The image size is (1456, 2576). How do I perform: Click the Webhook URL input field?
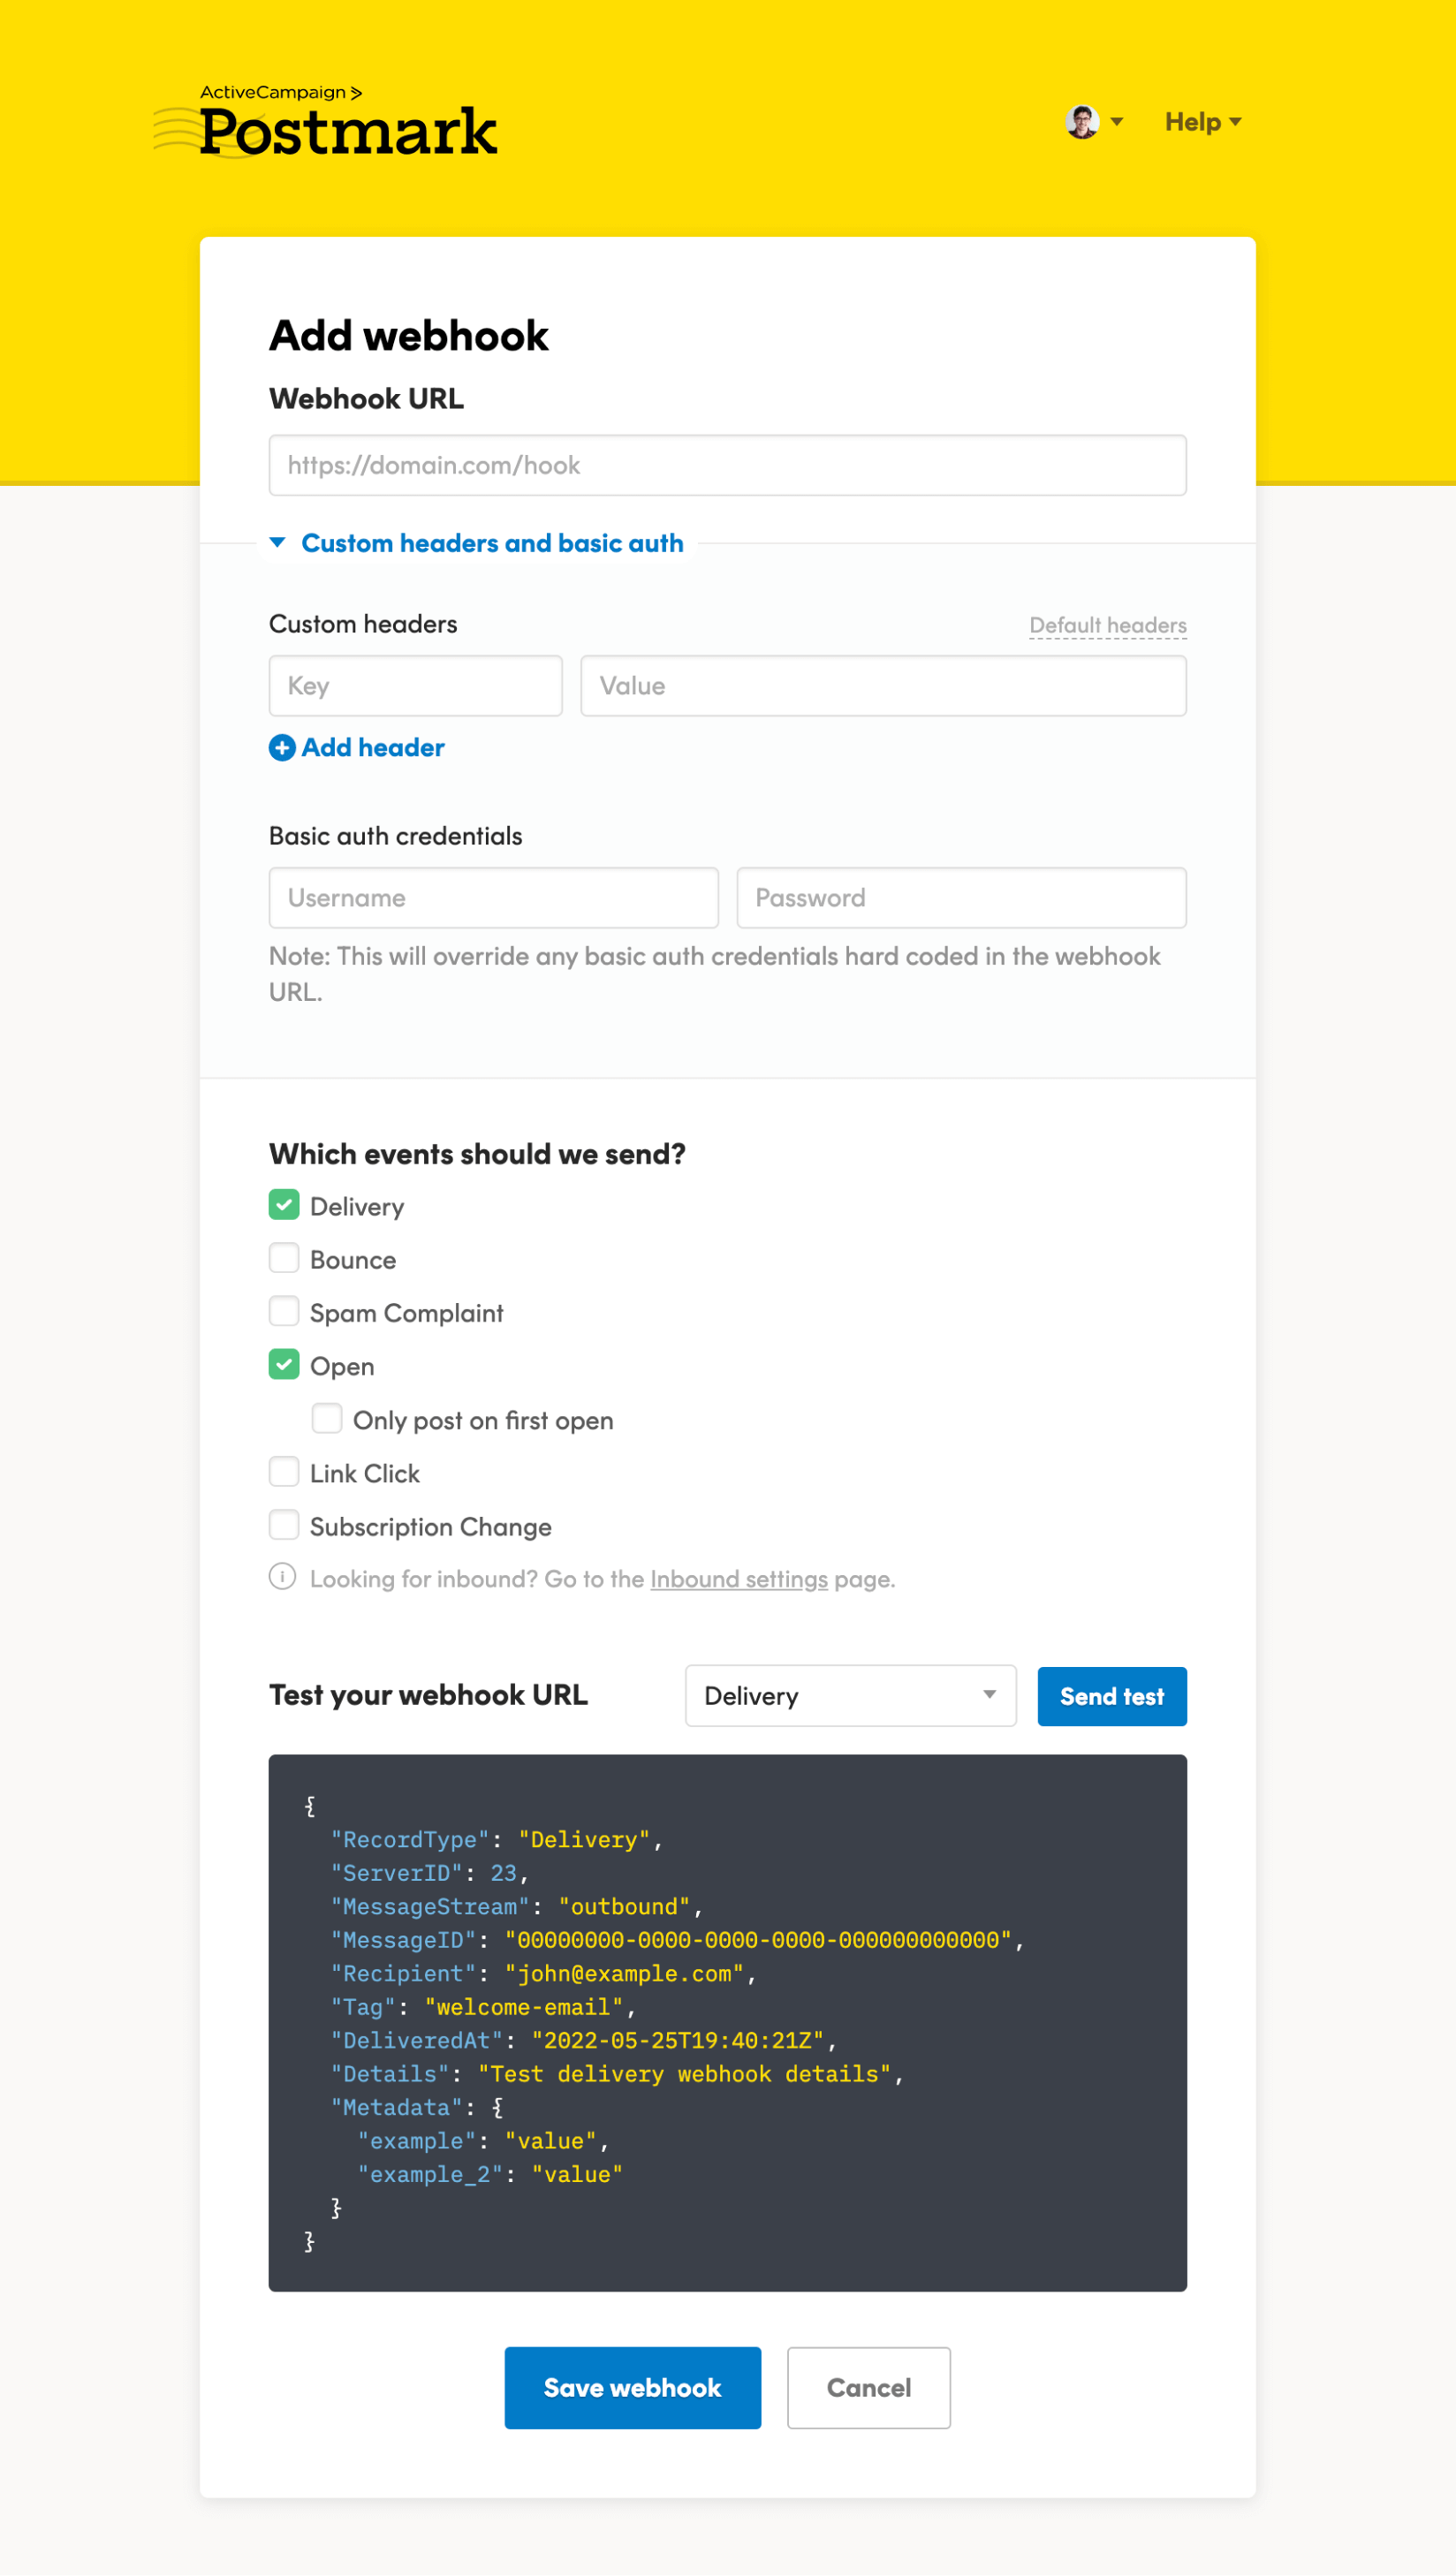pyautogui.click(x=727, y=465)
